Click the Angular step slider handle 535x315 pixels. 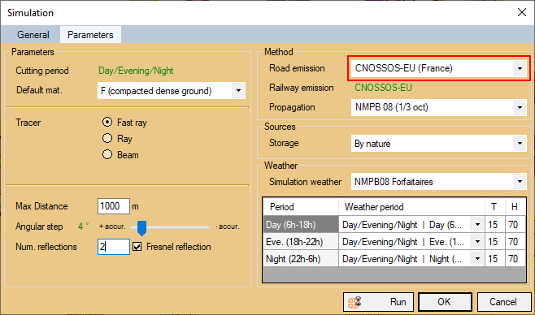point(142,228)
